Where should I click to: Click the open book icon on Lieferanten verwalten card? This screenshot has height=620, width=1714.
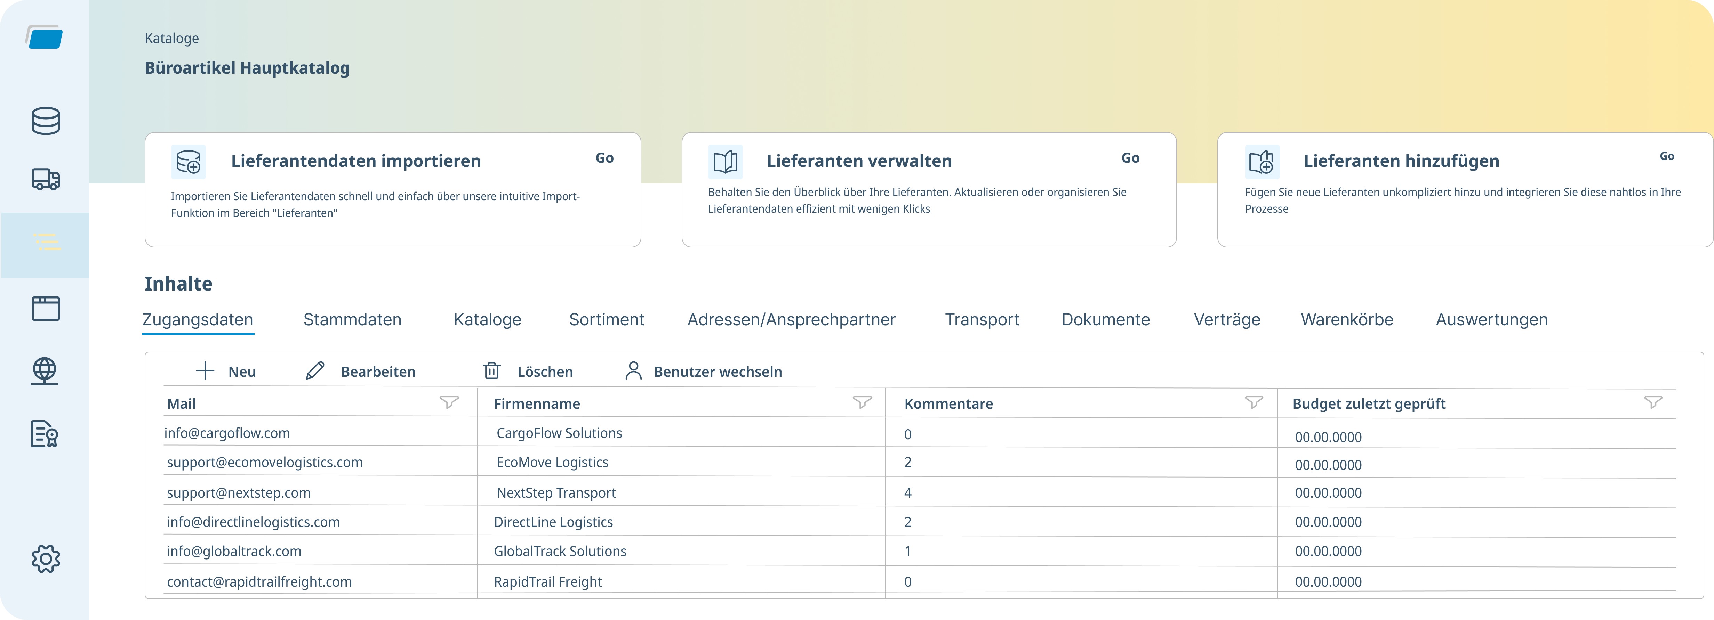[725, 162]
